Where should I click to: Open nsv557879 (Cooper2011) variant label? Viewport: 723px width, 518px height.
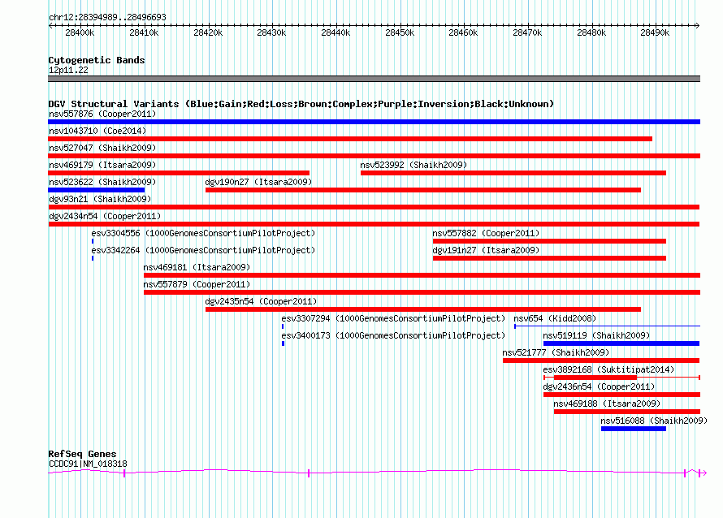(197, 284)
